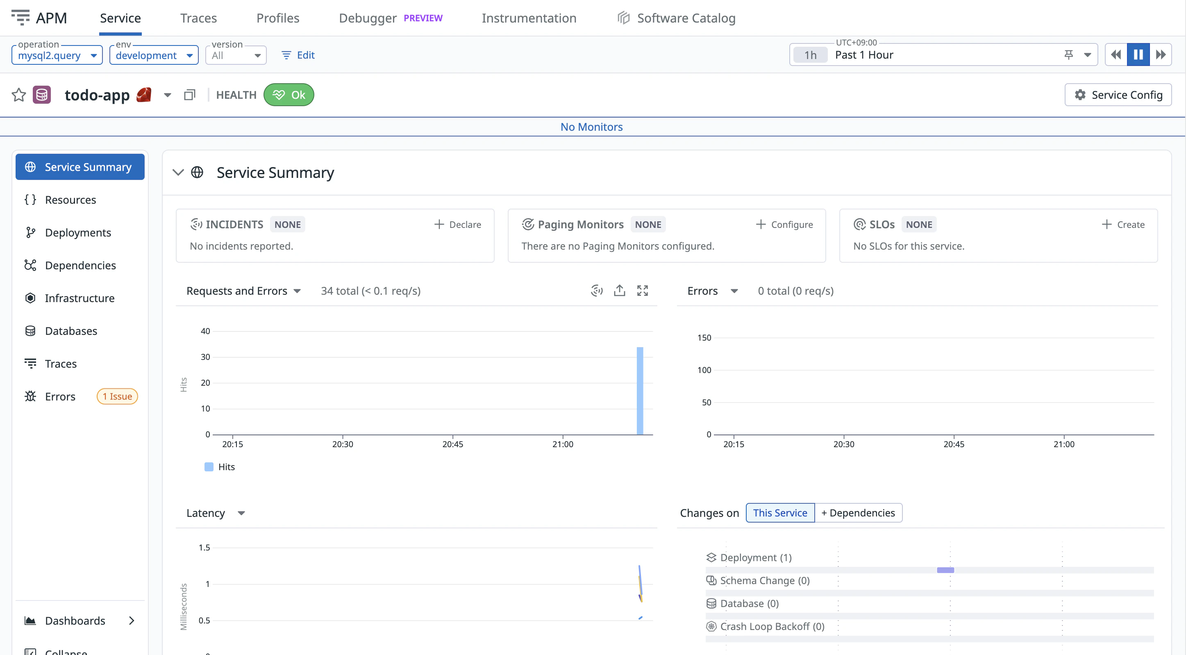Viewport: 1186px width, 655px height.
Task: Click the Database changes icon
Action: click(711, 603)
